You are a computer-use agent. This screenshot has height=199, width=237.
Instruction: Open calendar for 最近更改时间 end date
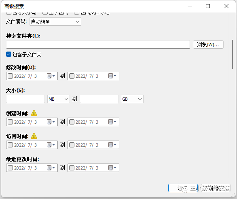112,168
